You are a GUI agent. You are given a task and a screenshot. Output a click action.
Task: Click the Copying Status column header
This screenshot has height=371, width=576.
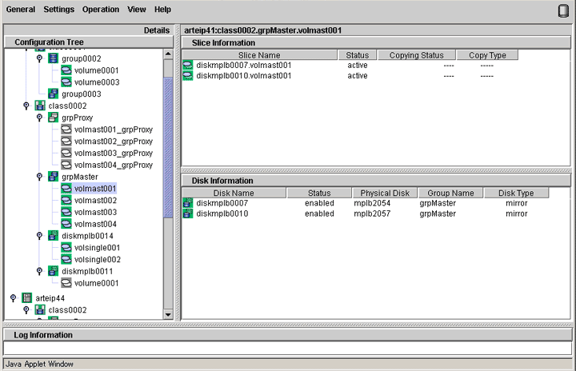[417, 55]
